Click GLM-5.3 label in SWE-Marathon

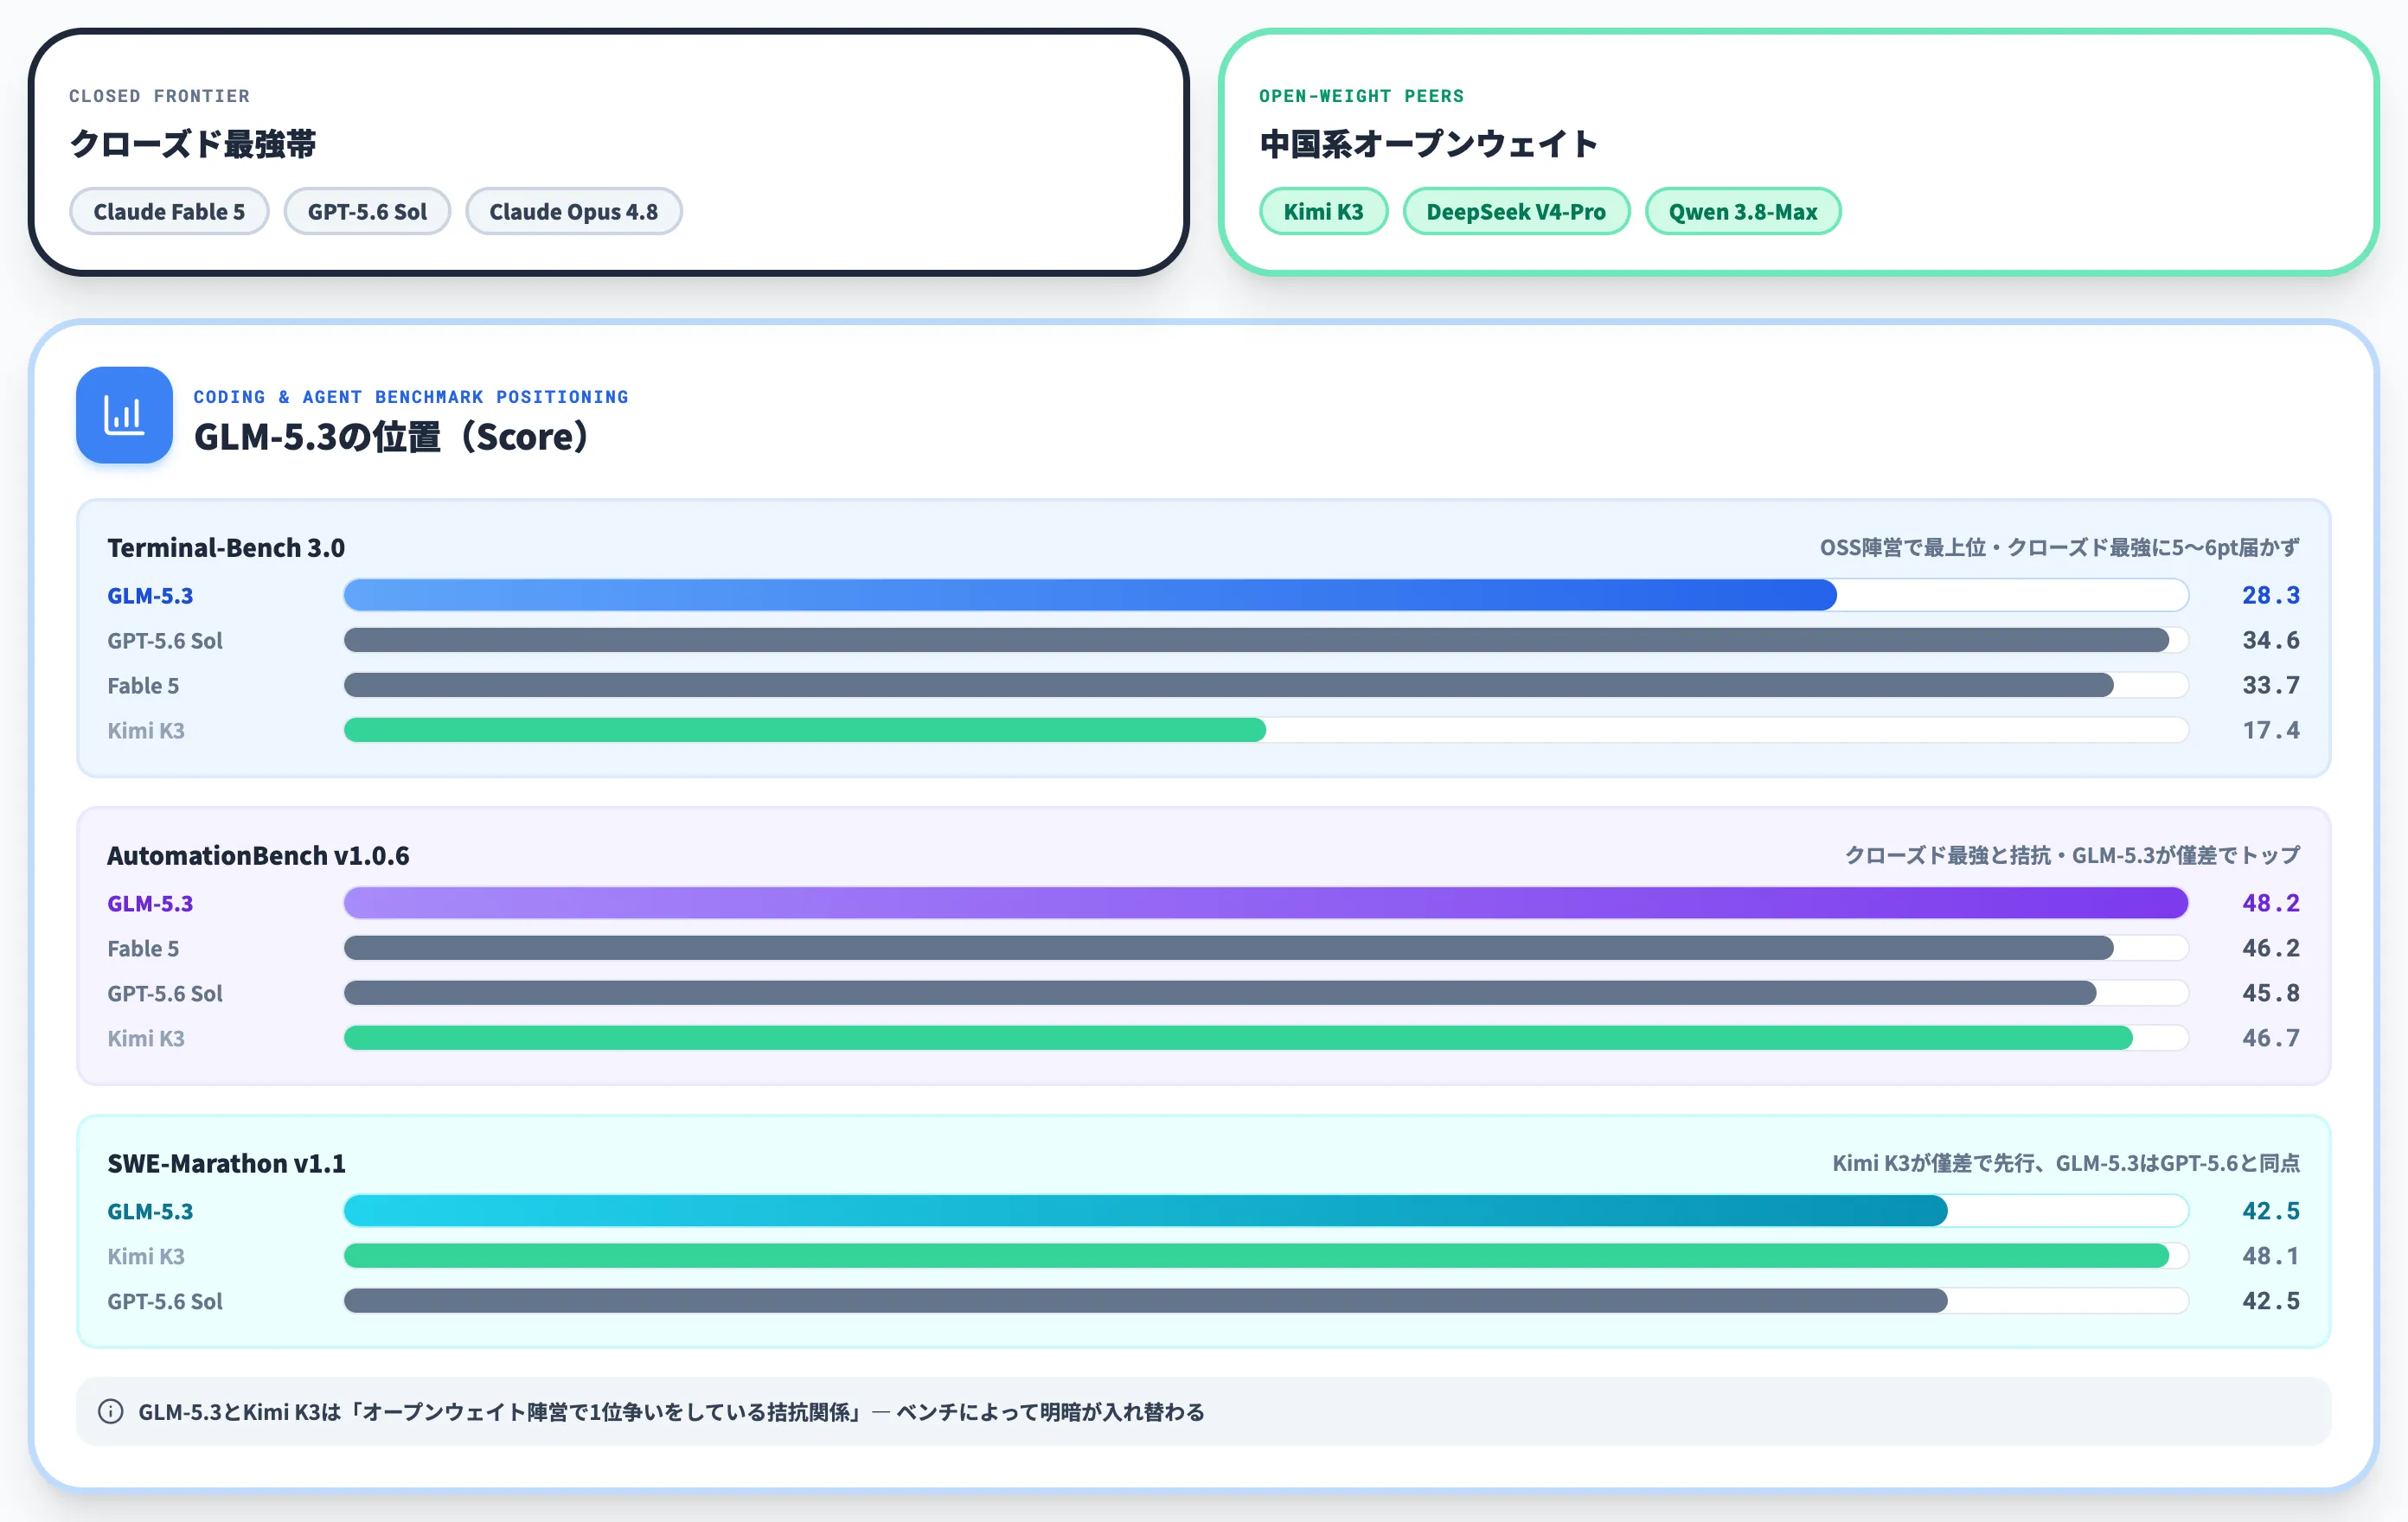[150, 1211]
